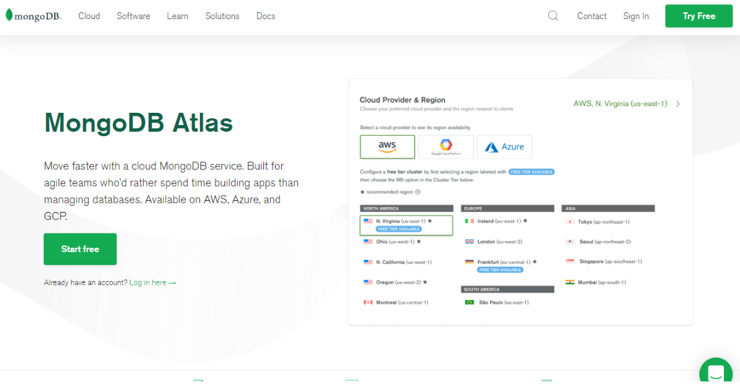Click Free Tier Available badge under Frankfurt
Screen dimensions: 740x387
(500, 270)
